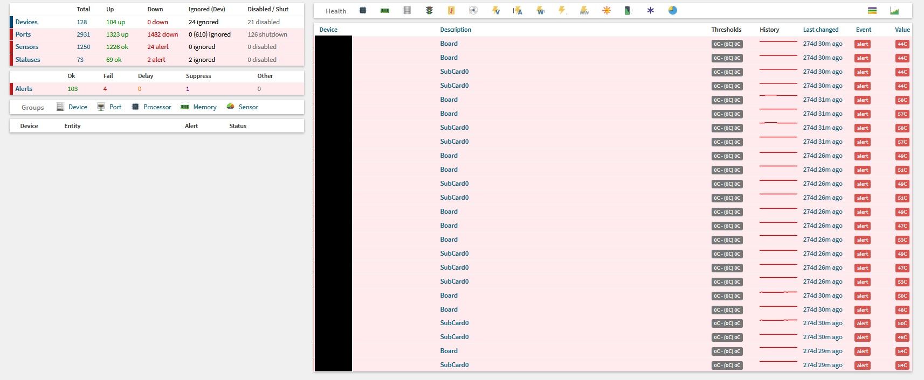Click the 47C value in SubCard0 row
The width and height of the screenshot is (924, 380).
point(902,268)
